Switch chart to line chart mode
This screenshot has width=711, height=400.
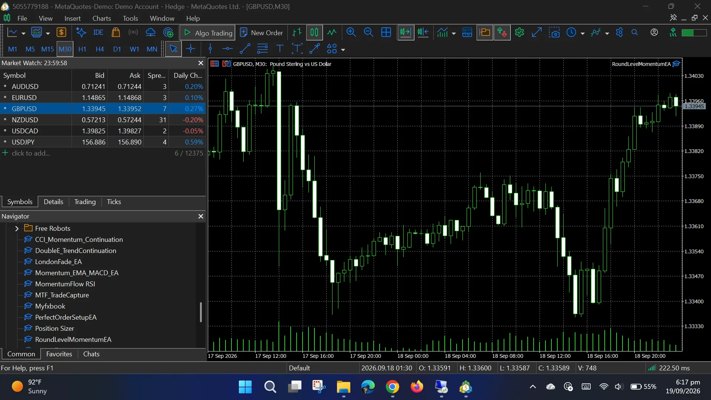tap(332, 33)
